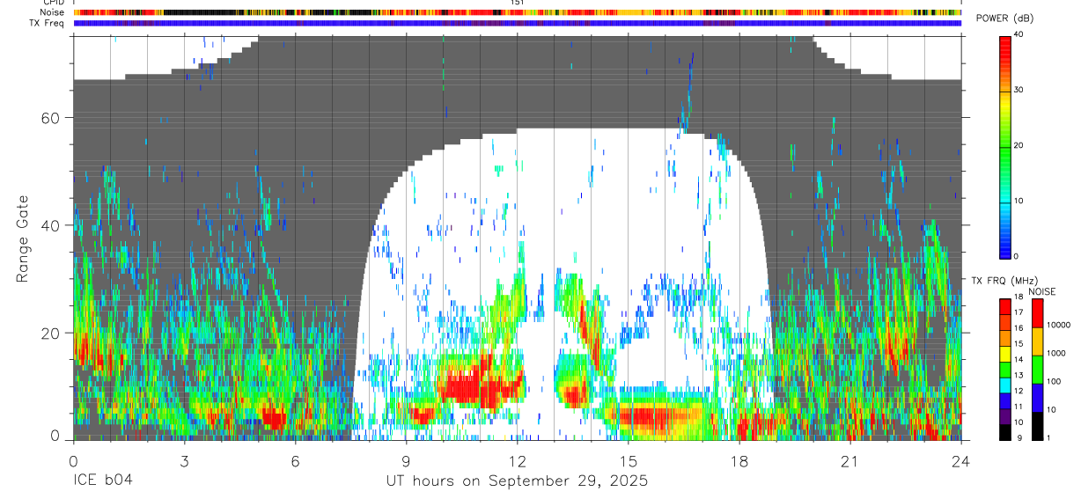The width and height of the screenshot is (1081, 499).
Task: Click the TX Freq row label at top
Action: tap(48, 23)
